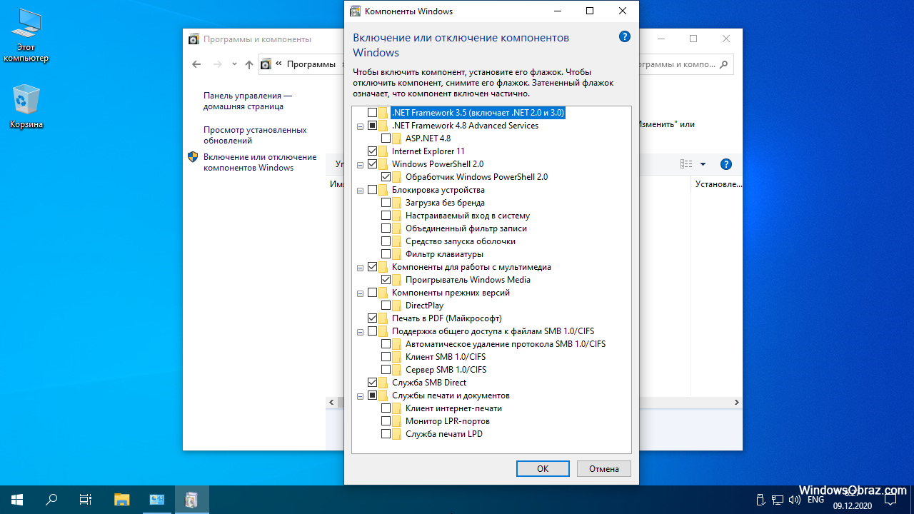Click the OK button
Image resolution: width=914 pixels, height=514 pixels.
click(543, 469)
